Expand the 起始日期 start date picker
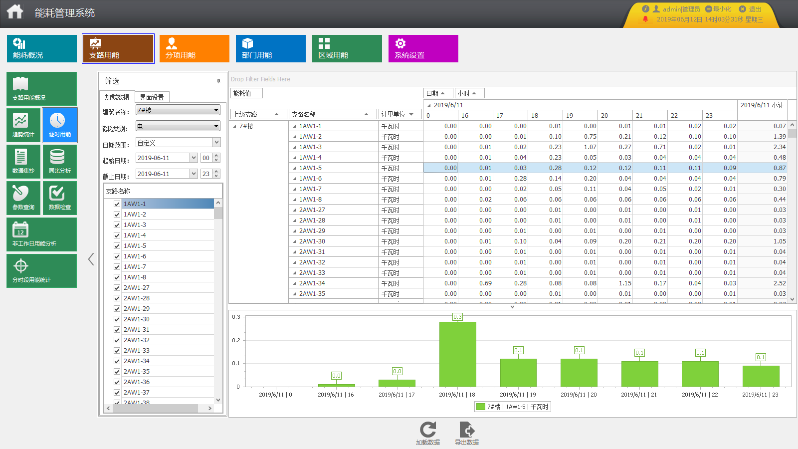 [194, 158]
